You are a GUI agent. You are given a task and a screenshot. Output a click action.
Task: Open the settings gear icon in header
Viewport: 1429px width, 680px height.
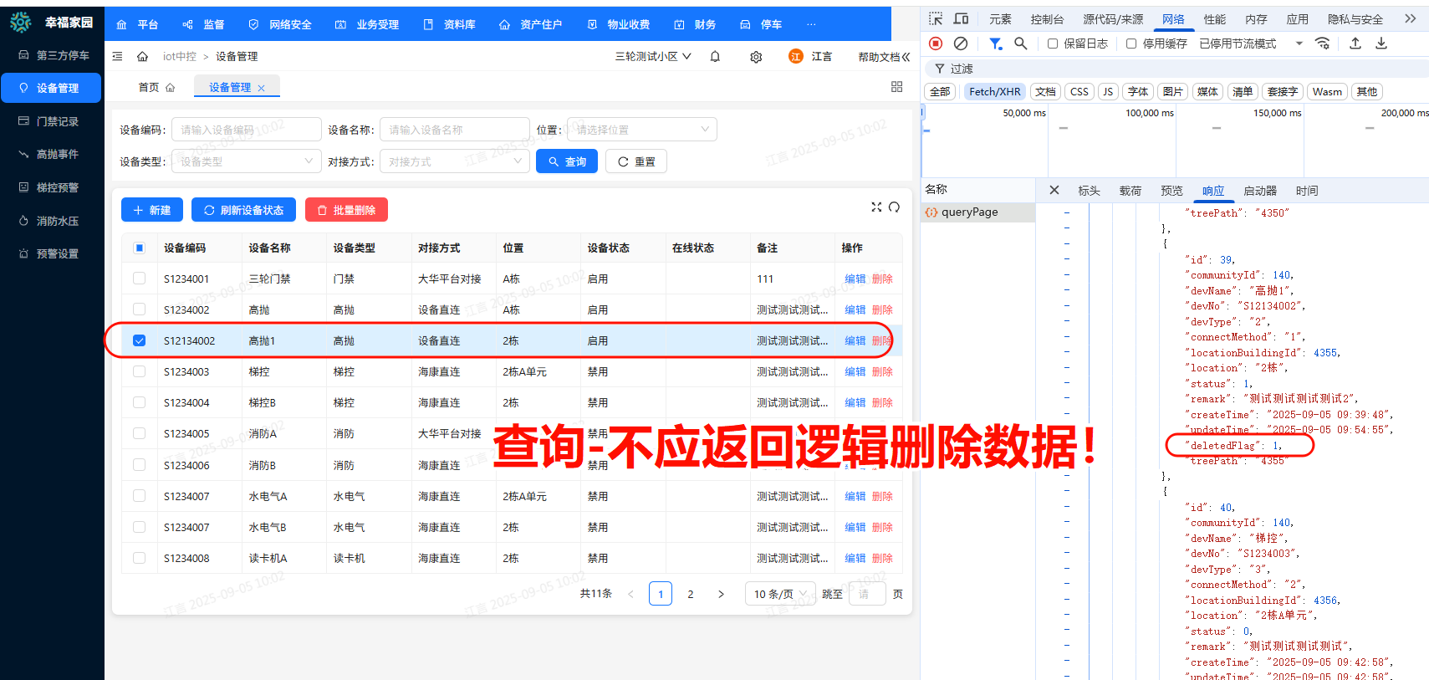(x=756, y=57)
